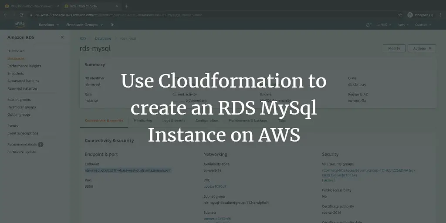
Task: Close the Amazon RDS sidebar with X
Action: [62, 37]
